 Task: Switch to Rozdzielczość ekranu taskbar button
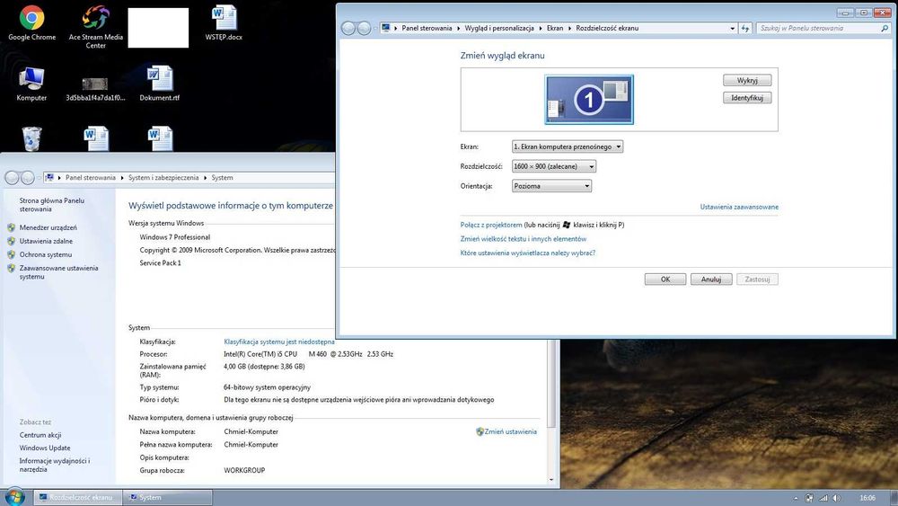point(77,497)
